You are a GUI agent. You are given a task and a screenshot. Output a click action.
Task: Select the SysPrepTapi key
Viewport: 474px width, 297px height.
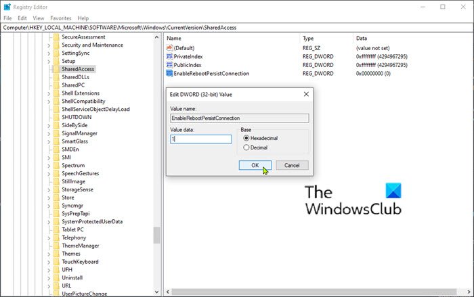coord(76,214)
